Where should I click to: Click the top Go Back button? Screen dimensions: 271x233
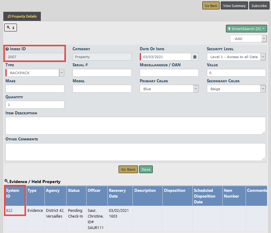pyautogui.click(x=211, y=6)
